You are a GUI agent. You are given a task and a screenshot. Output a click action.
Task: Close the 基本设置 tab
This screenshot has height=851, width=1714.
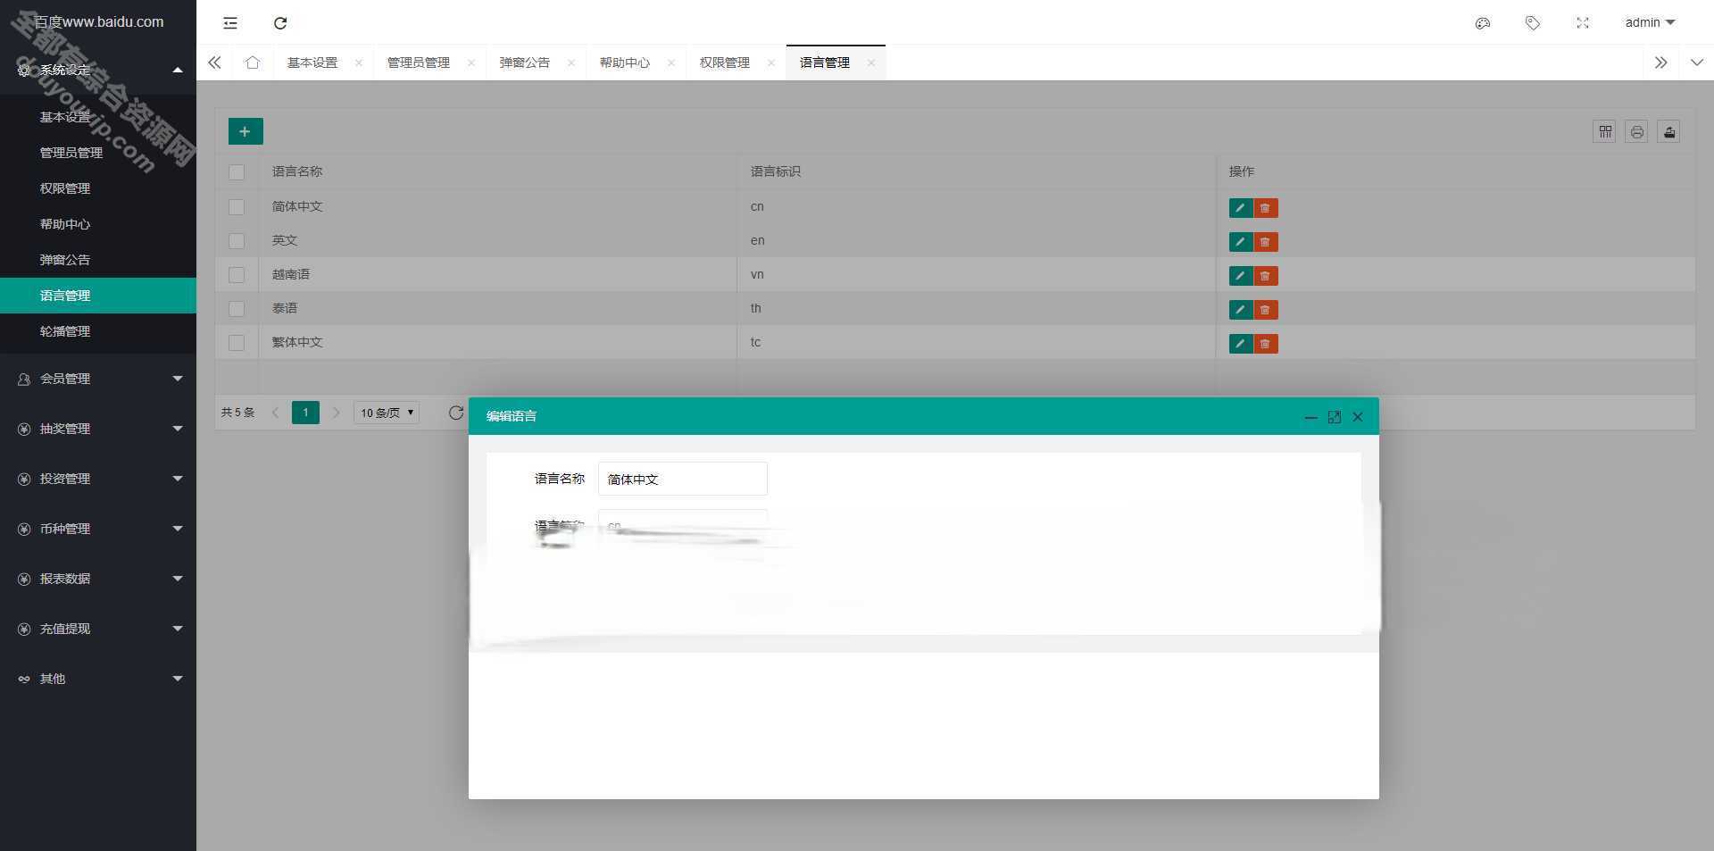click(x=359, y=63)
